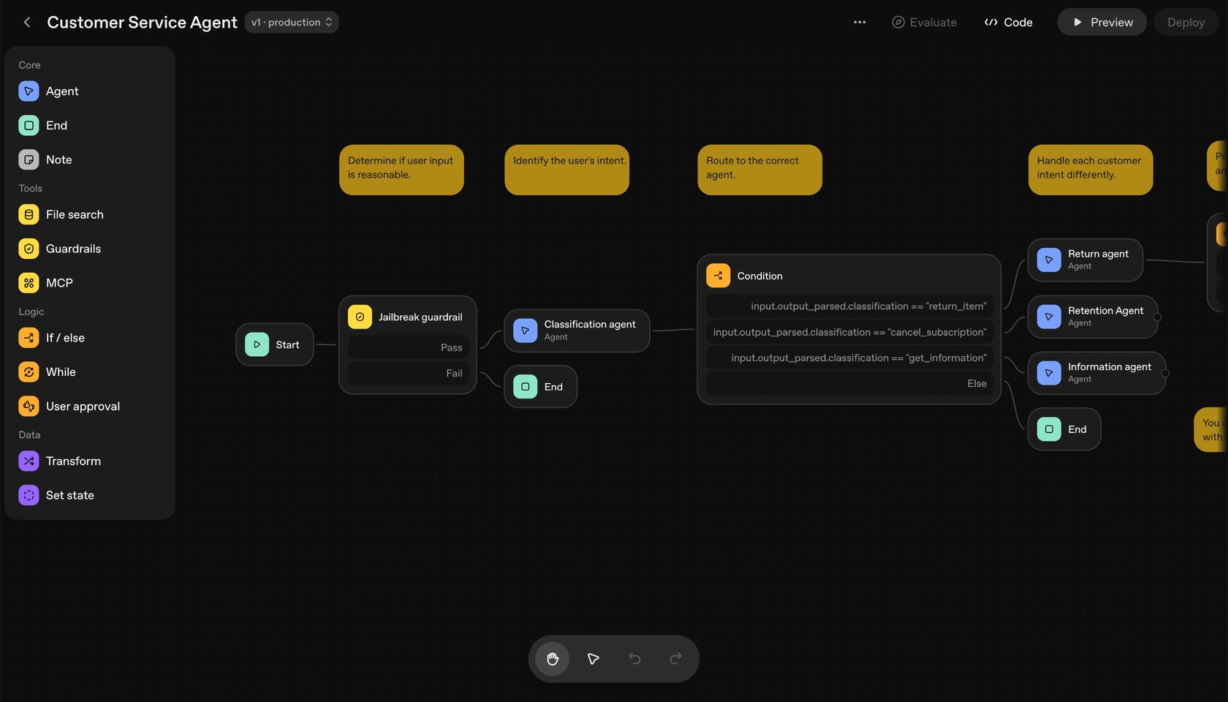Click the Jailbreak guardrail node title
The width and height of the screenshot is (1228, 702).
(x=420, y=317)
